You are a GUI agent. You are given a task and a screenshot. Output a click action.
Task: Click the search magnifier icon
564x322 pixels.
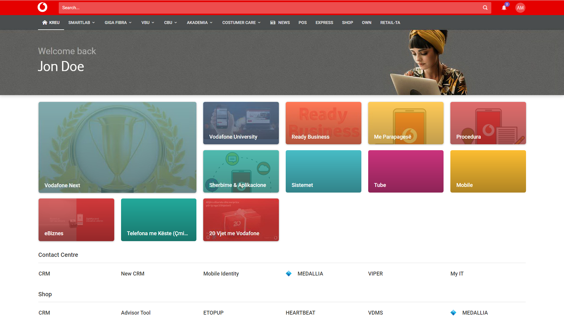[x=485, y=8]
